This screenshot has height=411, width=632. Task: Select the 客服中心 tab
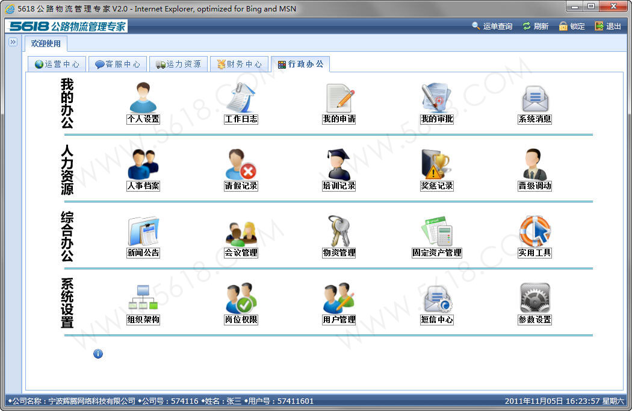point(117,64)
